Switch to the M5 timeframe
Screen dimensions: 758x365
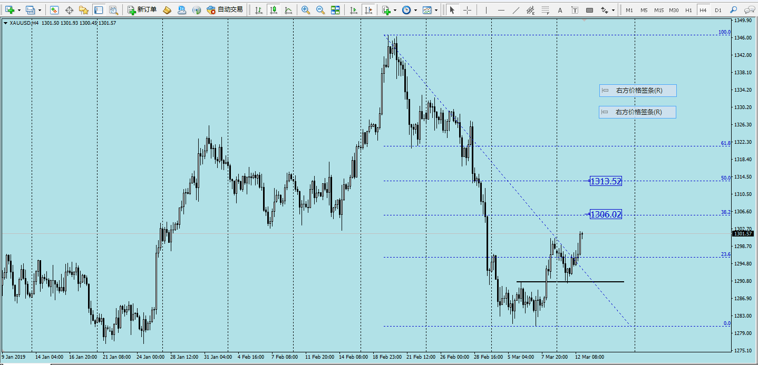pyautogui.click(x=644, y=10)
